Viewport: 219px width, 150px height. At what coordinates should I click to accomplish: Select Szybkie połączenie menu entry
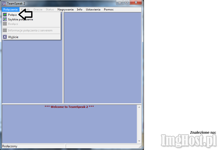click(x=32, y=19)
